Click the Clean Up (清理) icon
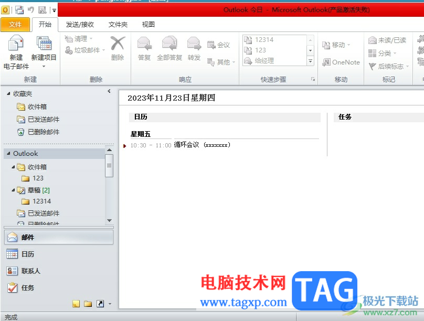Image resolution: width=424 pixels, height=321 pixels. click(x=69, y=39)
